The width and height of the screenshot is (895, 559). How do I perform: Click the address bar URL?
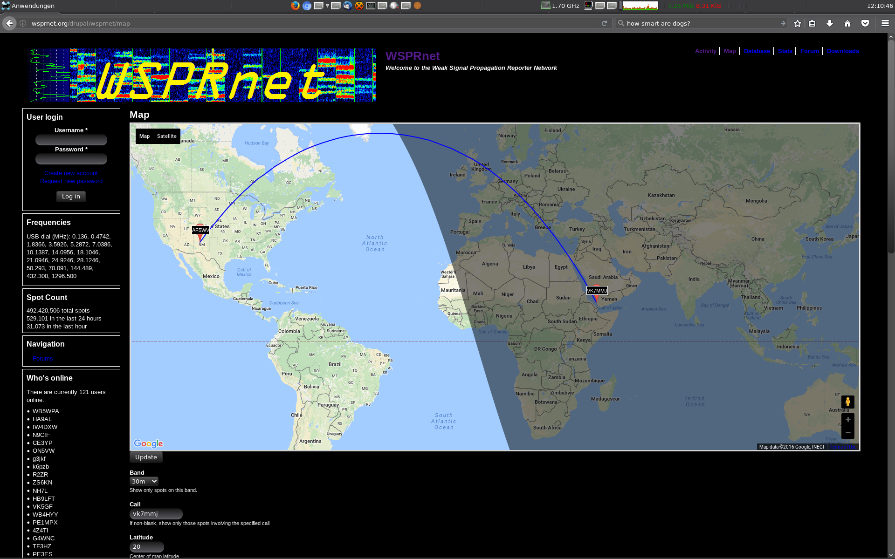(81, 23)
